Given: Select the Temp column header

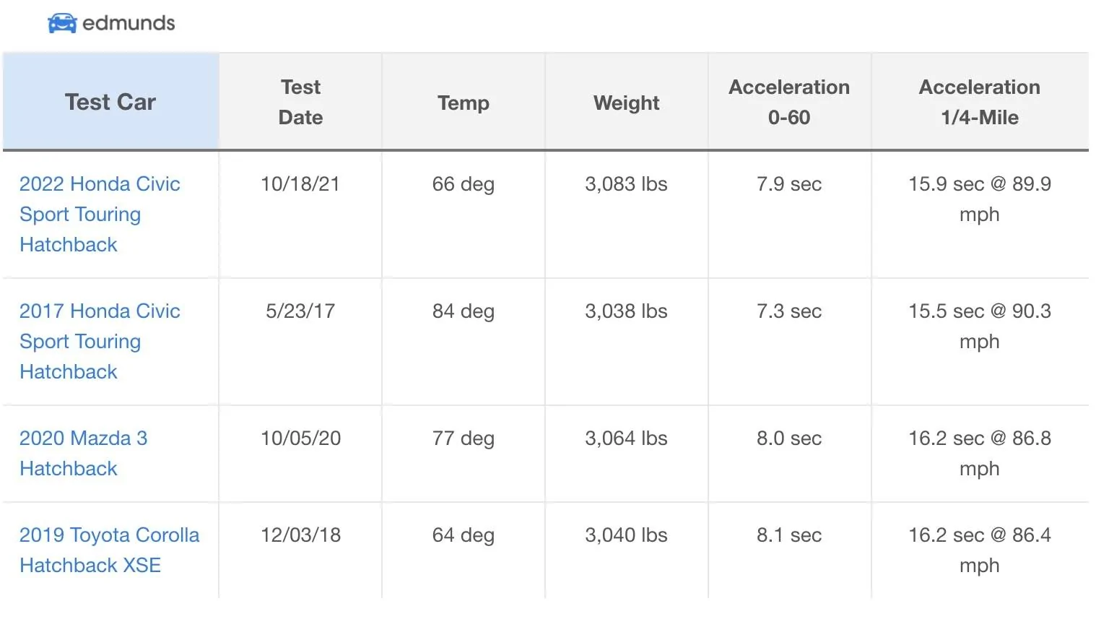Looking at the screenshot, I should click(463, 103).
